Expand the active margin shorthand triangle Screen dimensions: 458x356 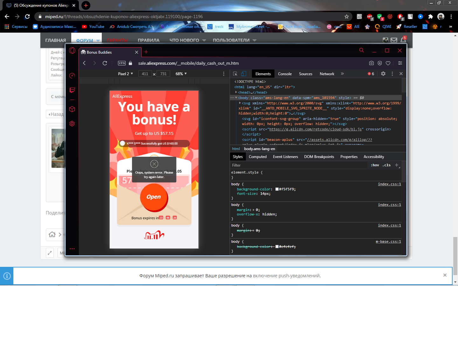[x=253, y=210]
